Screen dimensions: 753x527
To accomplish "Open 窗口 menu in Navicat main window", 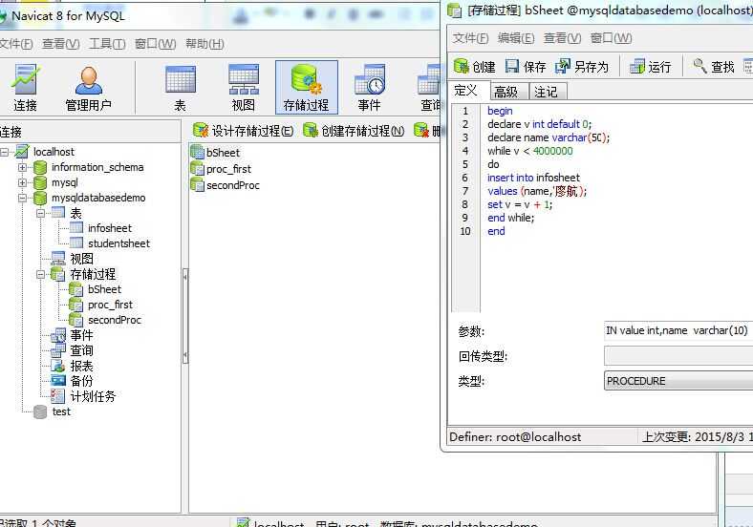I will 155,44.
